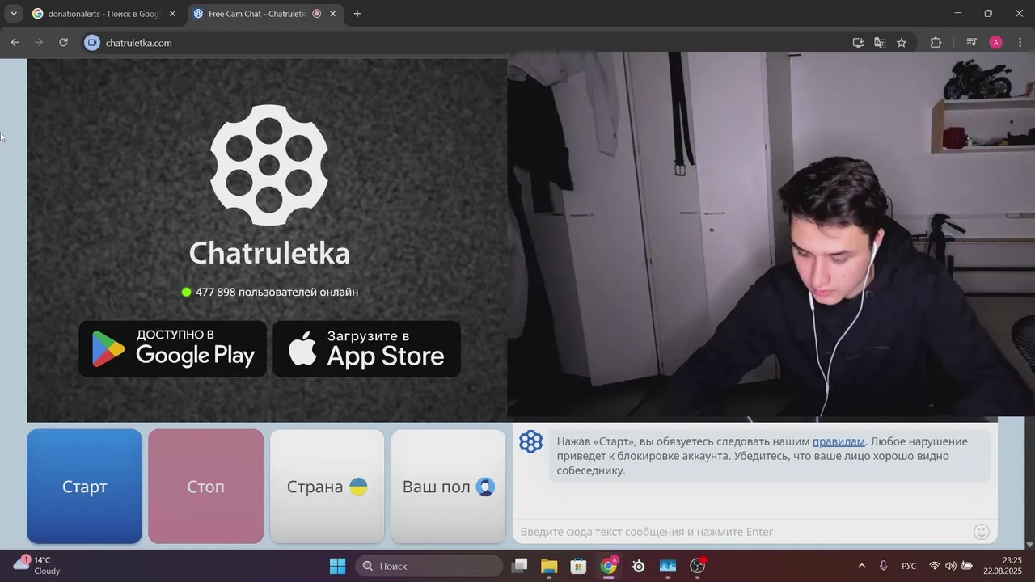Image resolution: width=1035 pixels, height=582 pixels.
Task: Open the translate page icon
Action: coord(880,43)
